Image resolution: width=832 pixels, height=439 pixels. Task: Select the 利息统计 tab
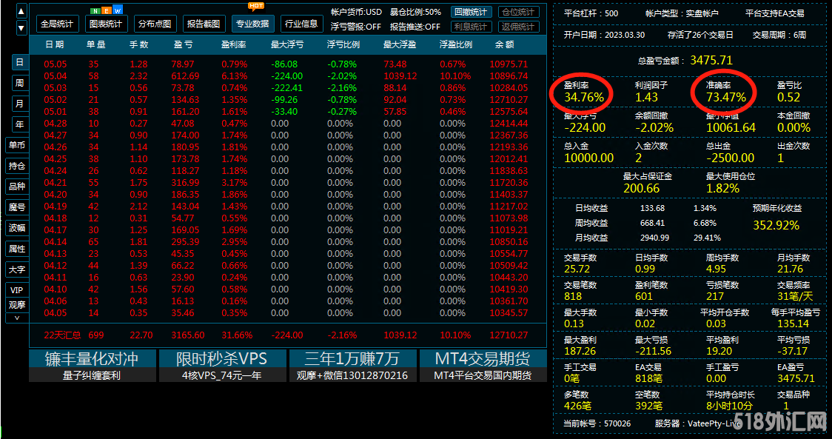(x=472, y=27)
